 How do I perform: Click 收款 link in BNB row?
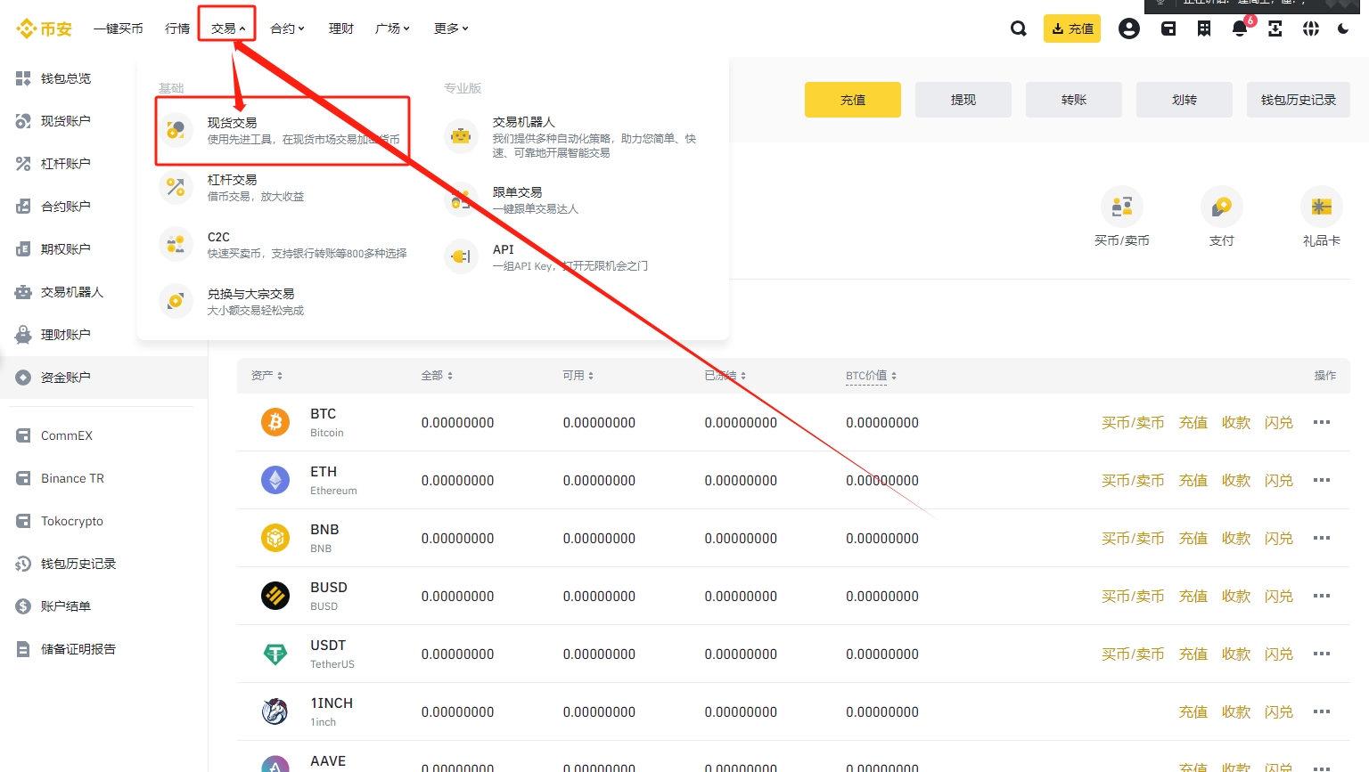click(x=1236, y=538)
